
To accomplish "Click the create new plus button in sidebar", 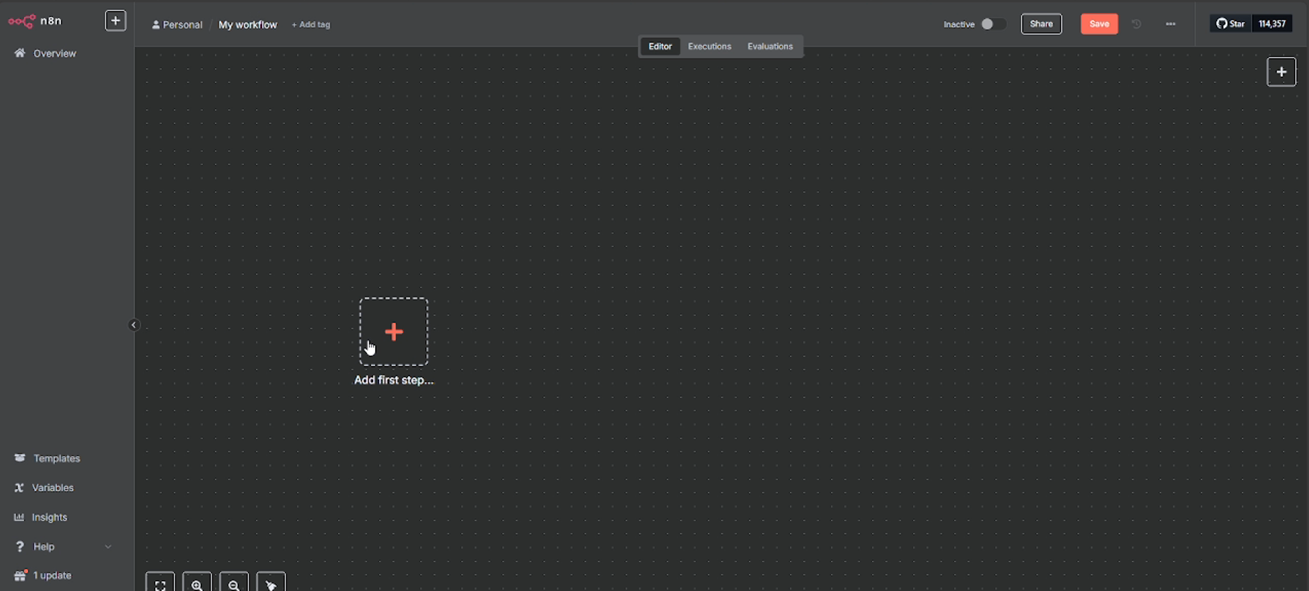I will click(115, 21).
